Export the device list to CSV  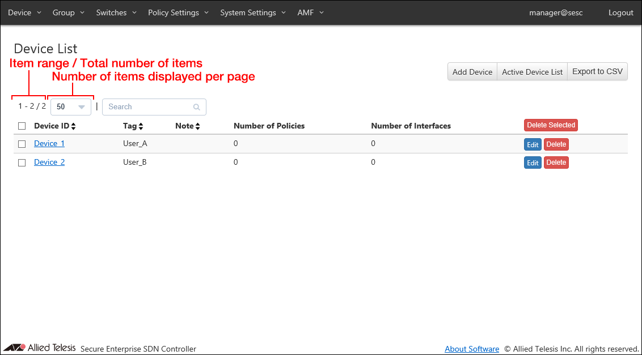(x=597, y=72)
